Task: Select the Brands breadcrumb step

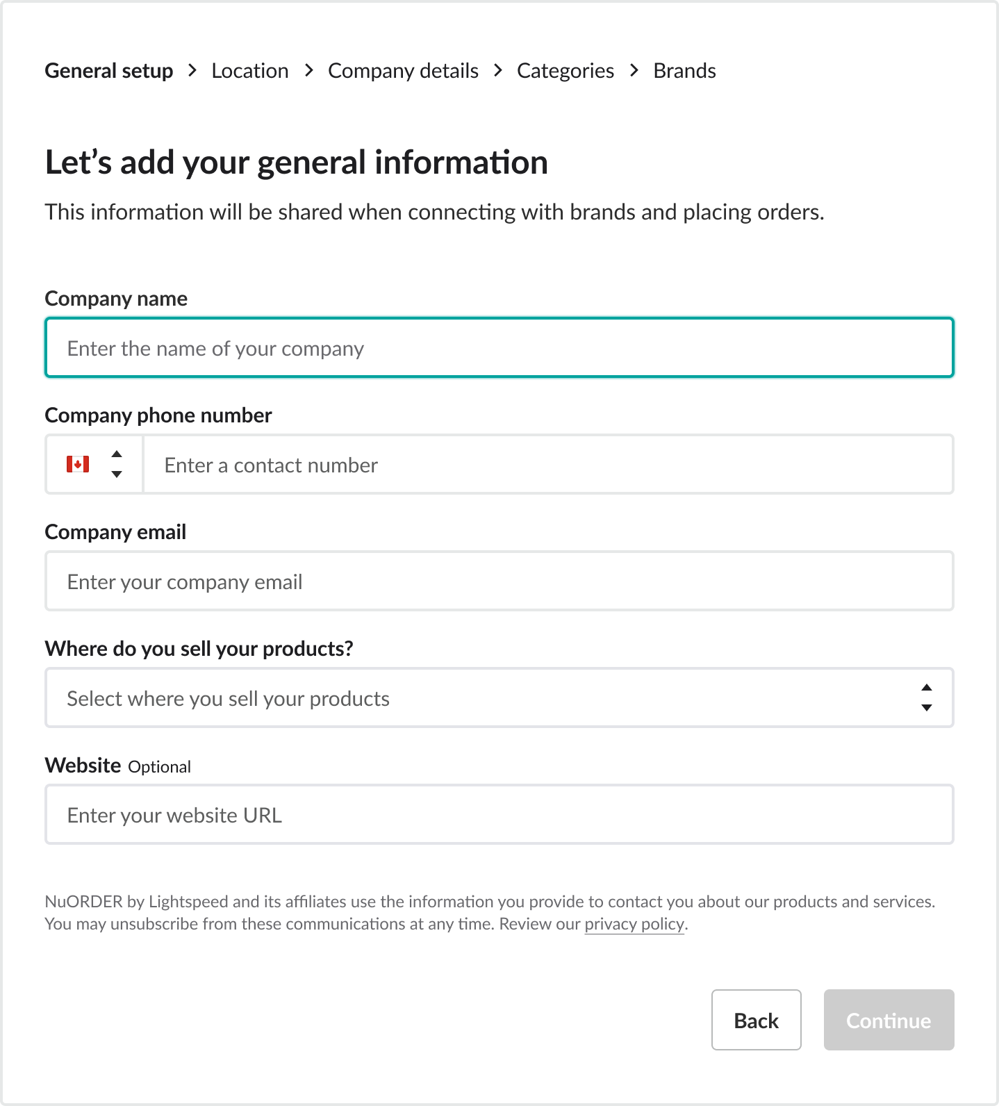Action: (x=684, y=71)
